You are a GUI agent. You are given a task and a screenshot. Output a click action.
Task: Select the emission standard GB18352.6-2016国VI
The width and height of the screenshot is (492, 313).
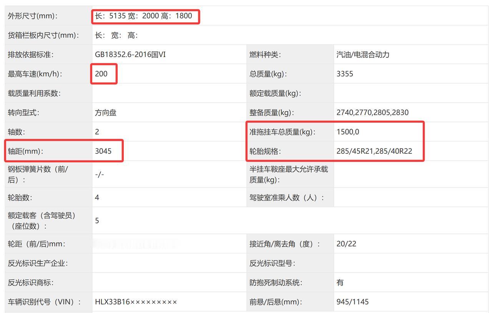130,55
